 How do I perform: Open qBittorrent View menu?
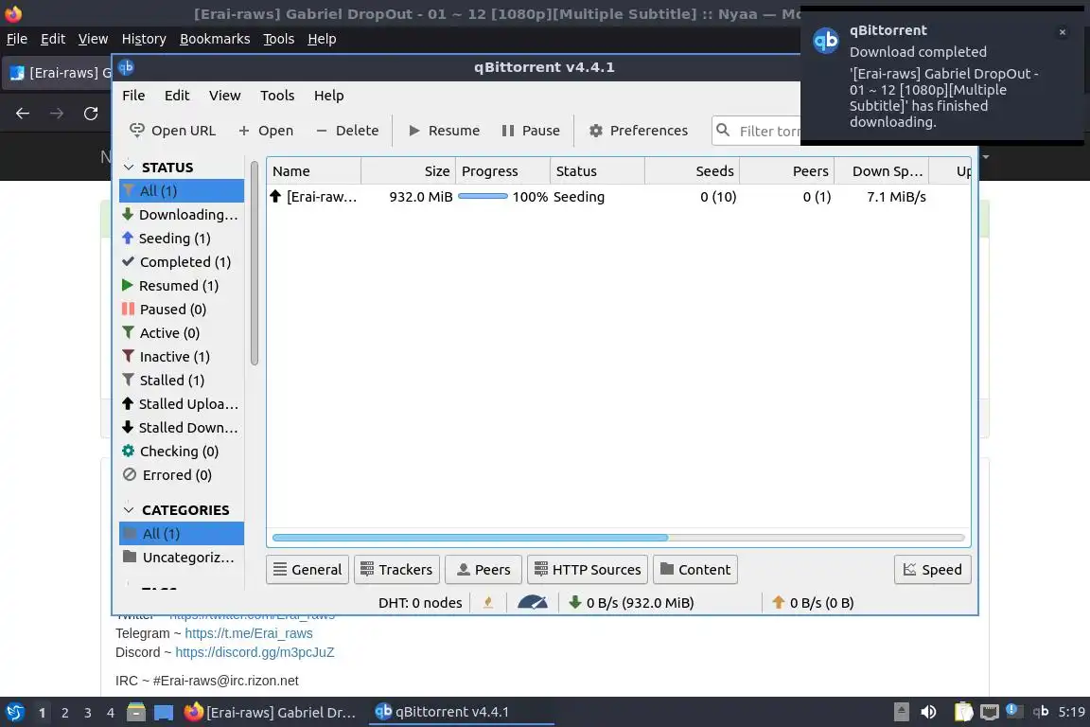pos(224,96)
